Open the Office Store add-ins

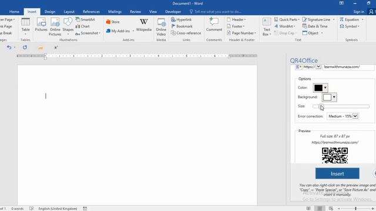[113, 22]
